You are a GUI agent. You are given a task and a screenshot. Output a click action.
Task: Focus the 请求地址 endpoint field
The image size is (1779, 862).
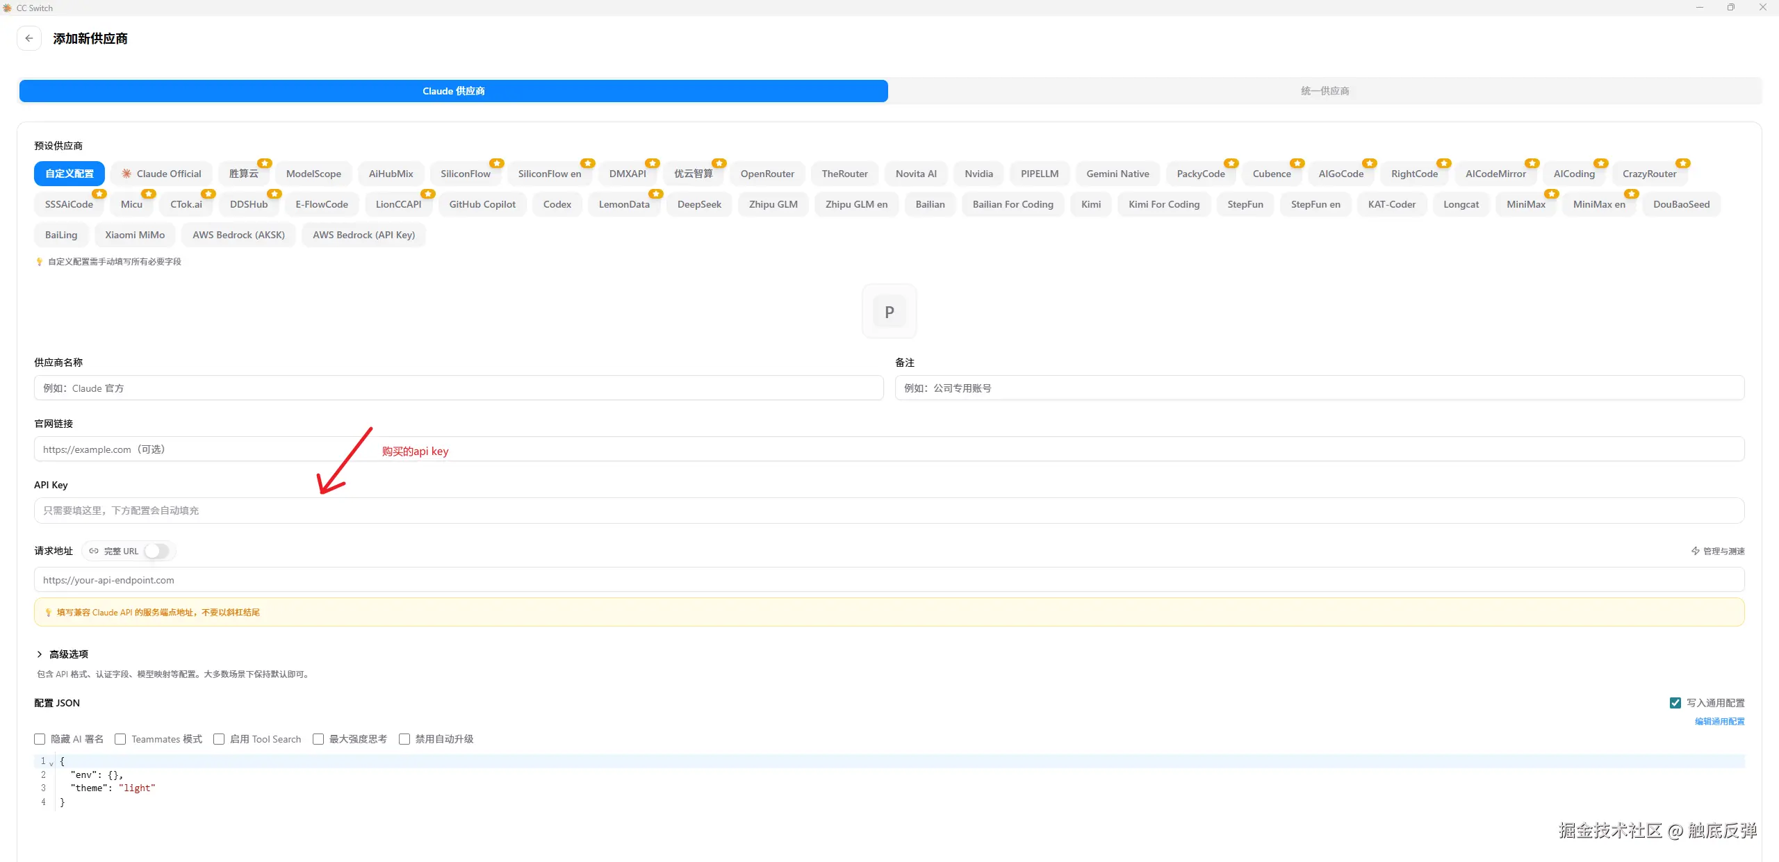[x=889, y=579]
